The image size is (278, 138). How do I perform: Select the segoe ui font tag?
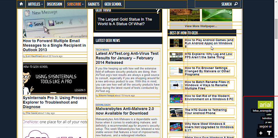(265, 127)
